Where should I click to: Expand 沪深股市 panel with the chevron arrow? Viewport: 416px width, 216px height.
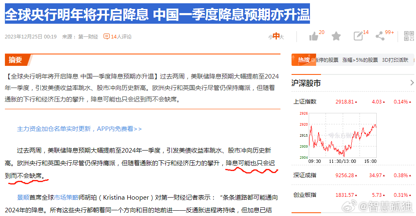pos(411,83)
